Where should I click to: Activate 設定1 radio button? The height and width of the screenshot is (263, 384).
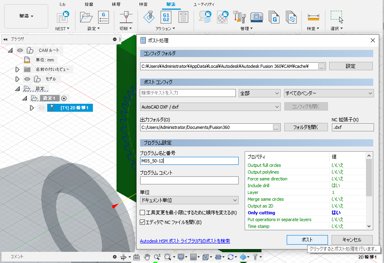tap(64, 98)
